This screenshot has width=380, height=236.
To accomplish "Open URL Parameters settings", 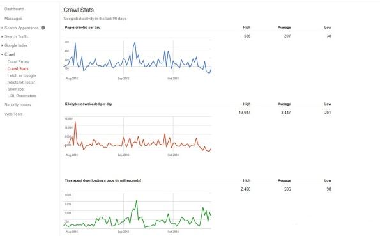I will click(x=22, y=96).
